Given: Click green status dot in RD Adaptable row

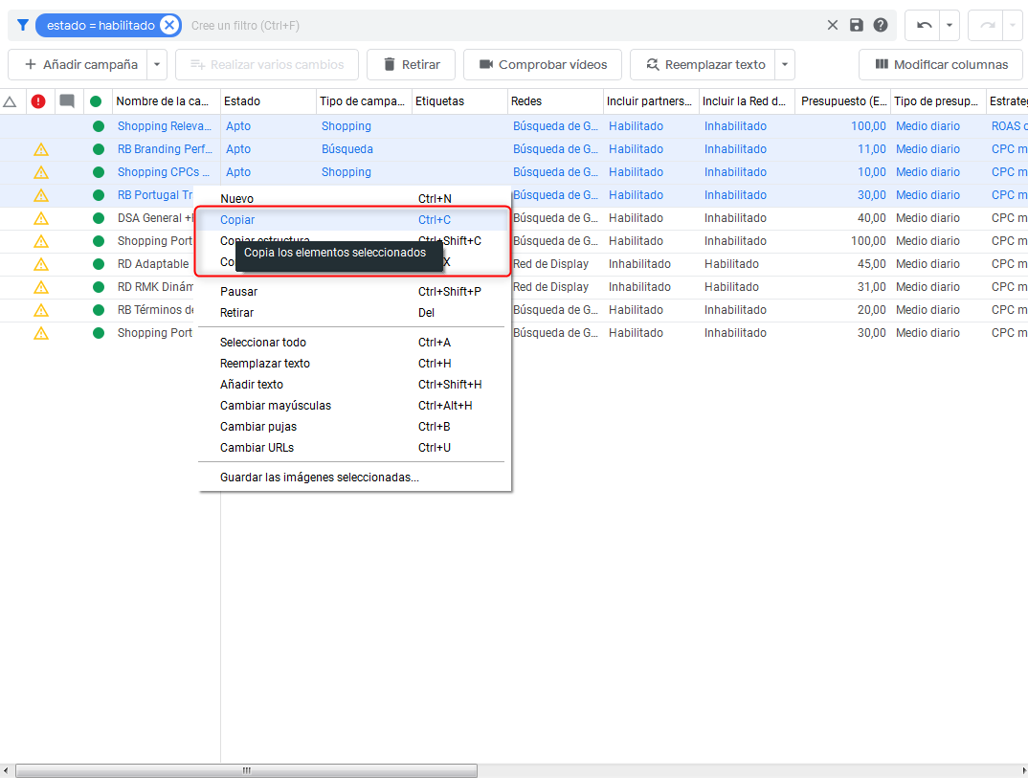Looking at the screenshot, I should coord(99,264).
